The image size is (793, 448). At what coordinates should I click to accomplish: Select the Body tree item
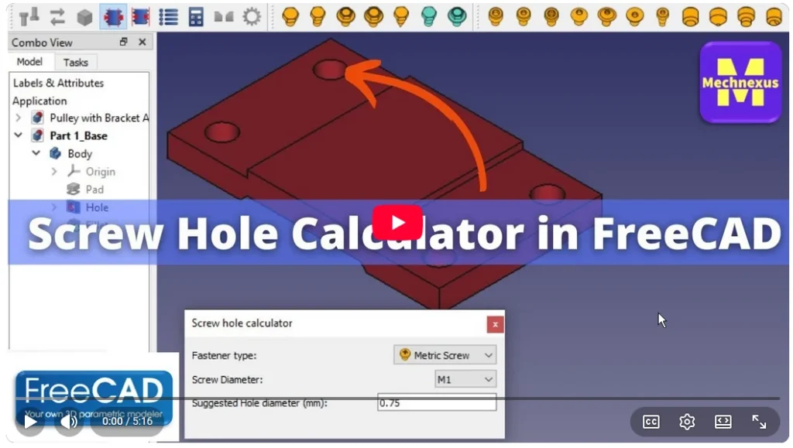tap(80, 153)
